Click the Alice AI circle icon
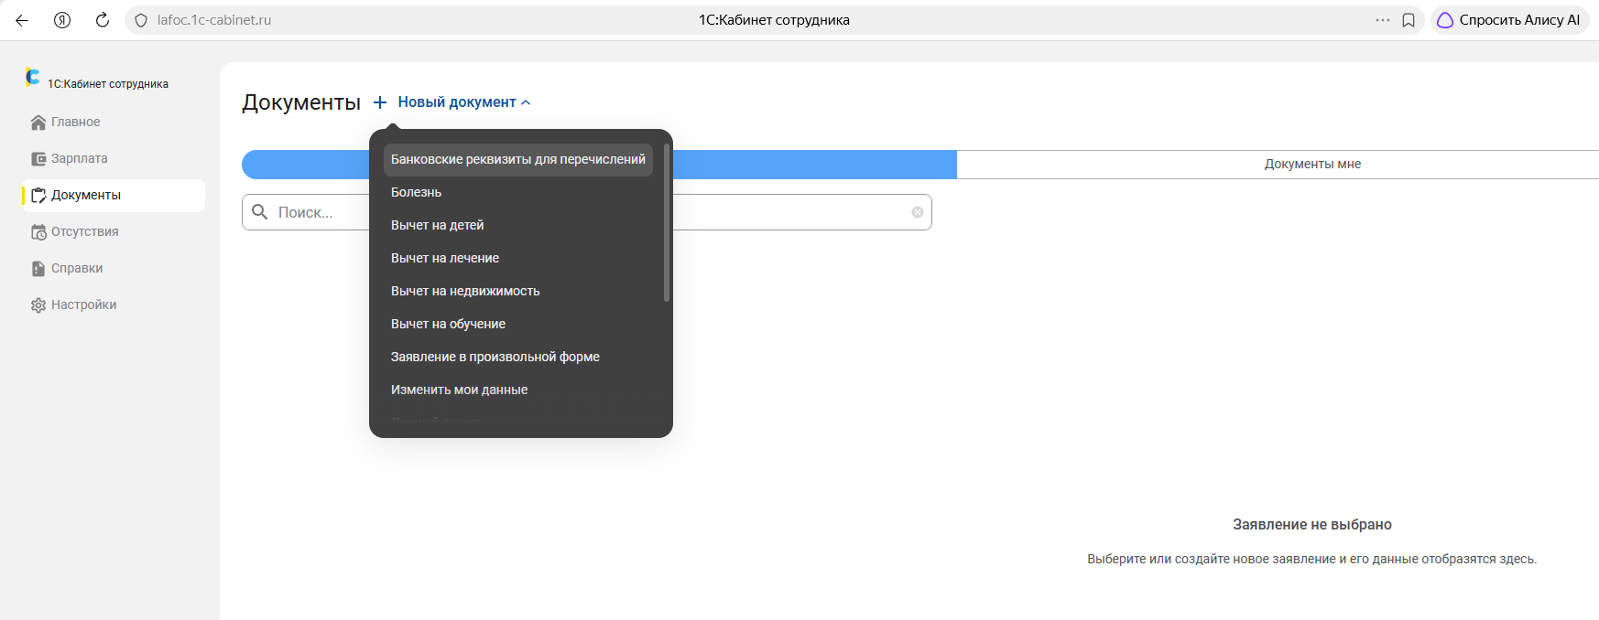 1445,20
